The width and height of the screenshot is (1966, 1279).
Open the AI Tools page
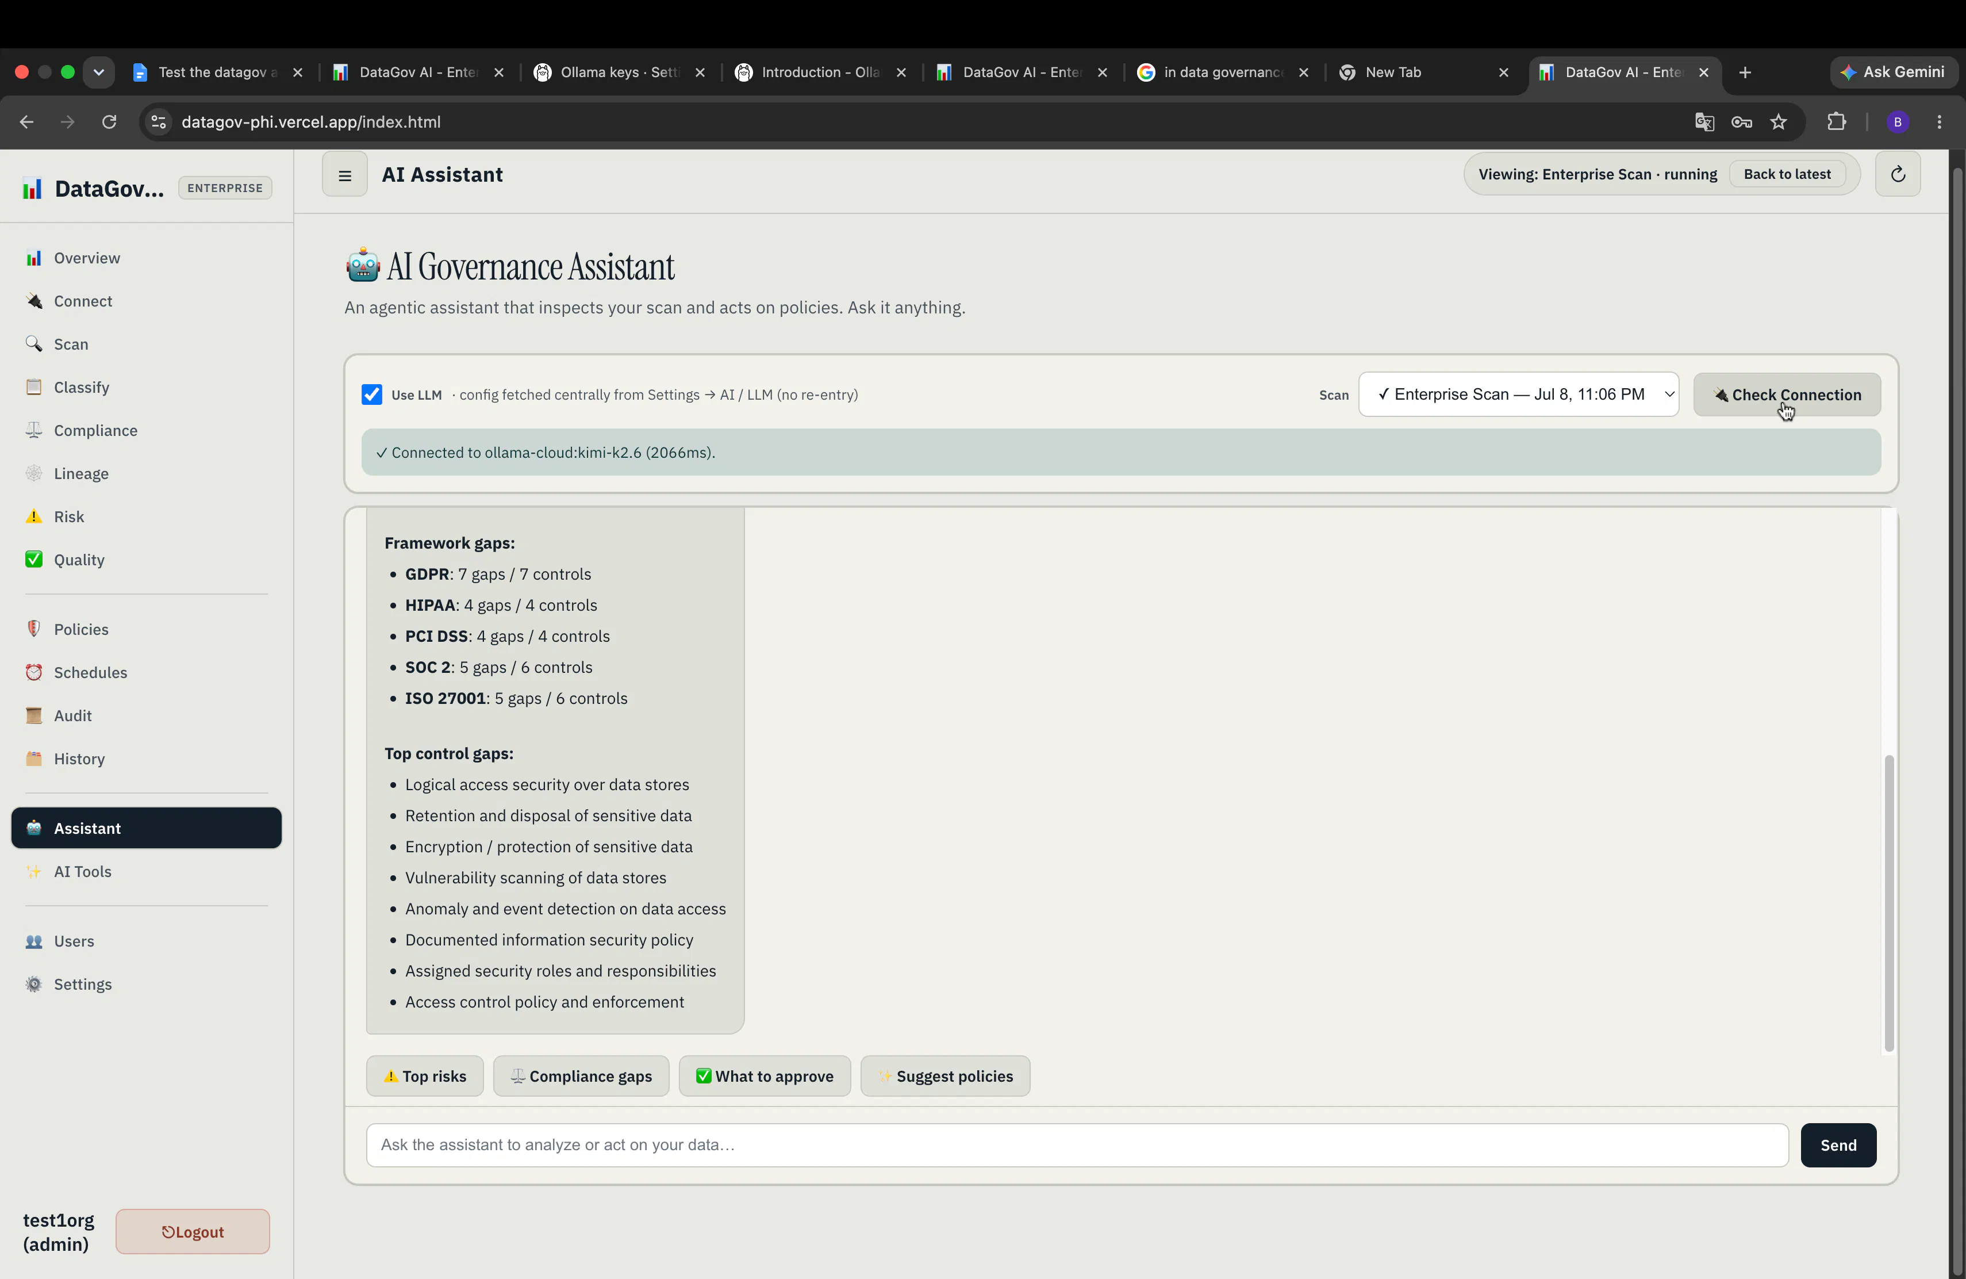(146, 871)
